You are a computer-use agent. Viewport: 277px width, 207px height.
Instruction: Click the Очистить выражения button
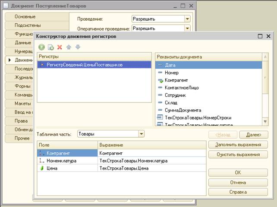click(238, 154)
